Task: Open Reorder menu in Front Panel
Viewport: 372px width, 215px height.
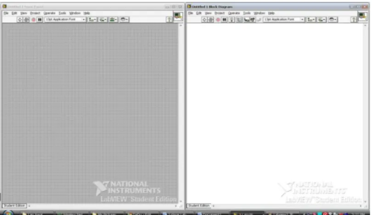Action: [124, 19]
